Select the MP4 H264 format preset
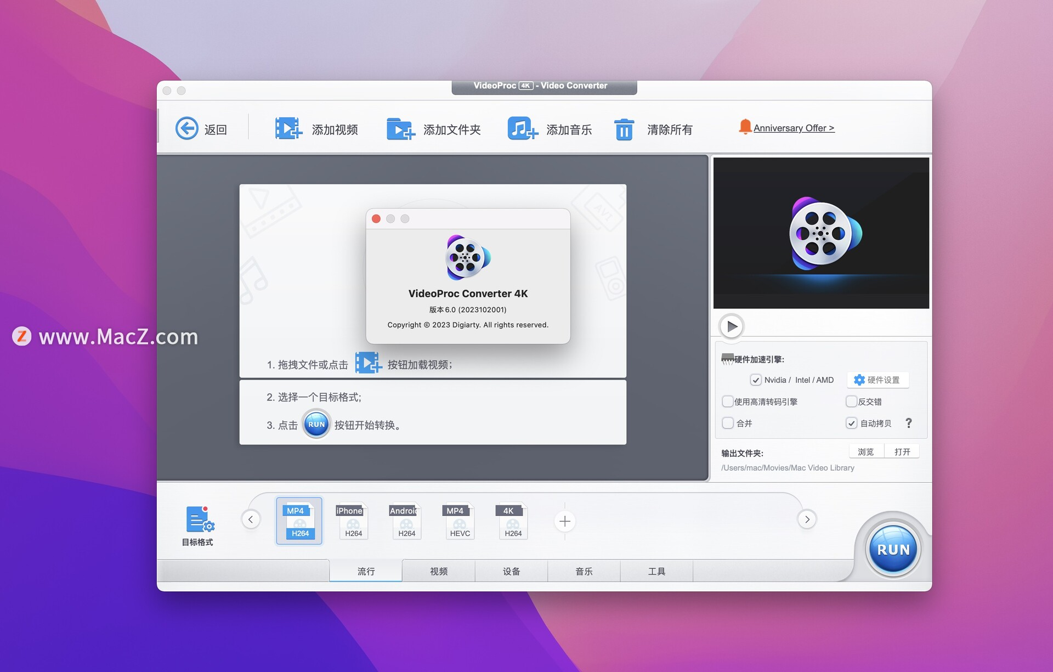 click(x=299, y=521)
